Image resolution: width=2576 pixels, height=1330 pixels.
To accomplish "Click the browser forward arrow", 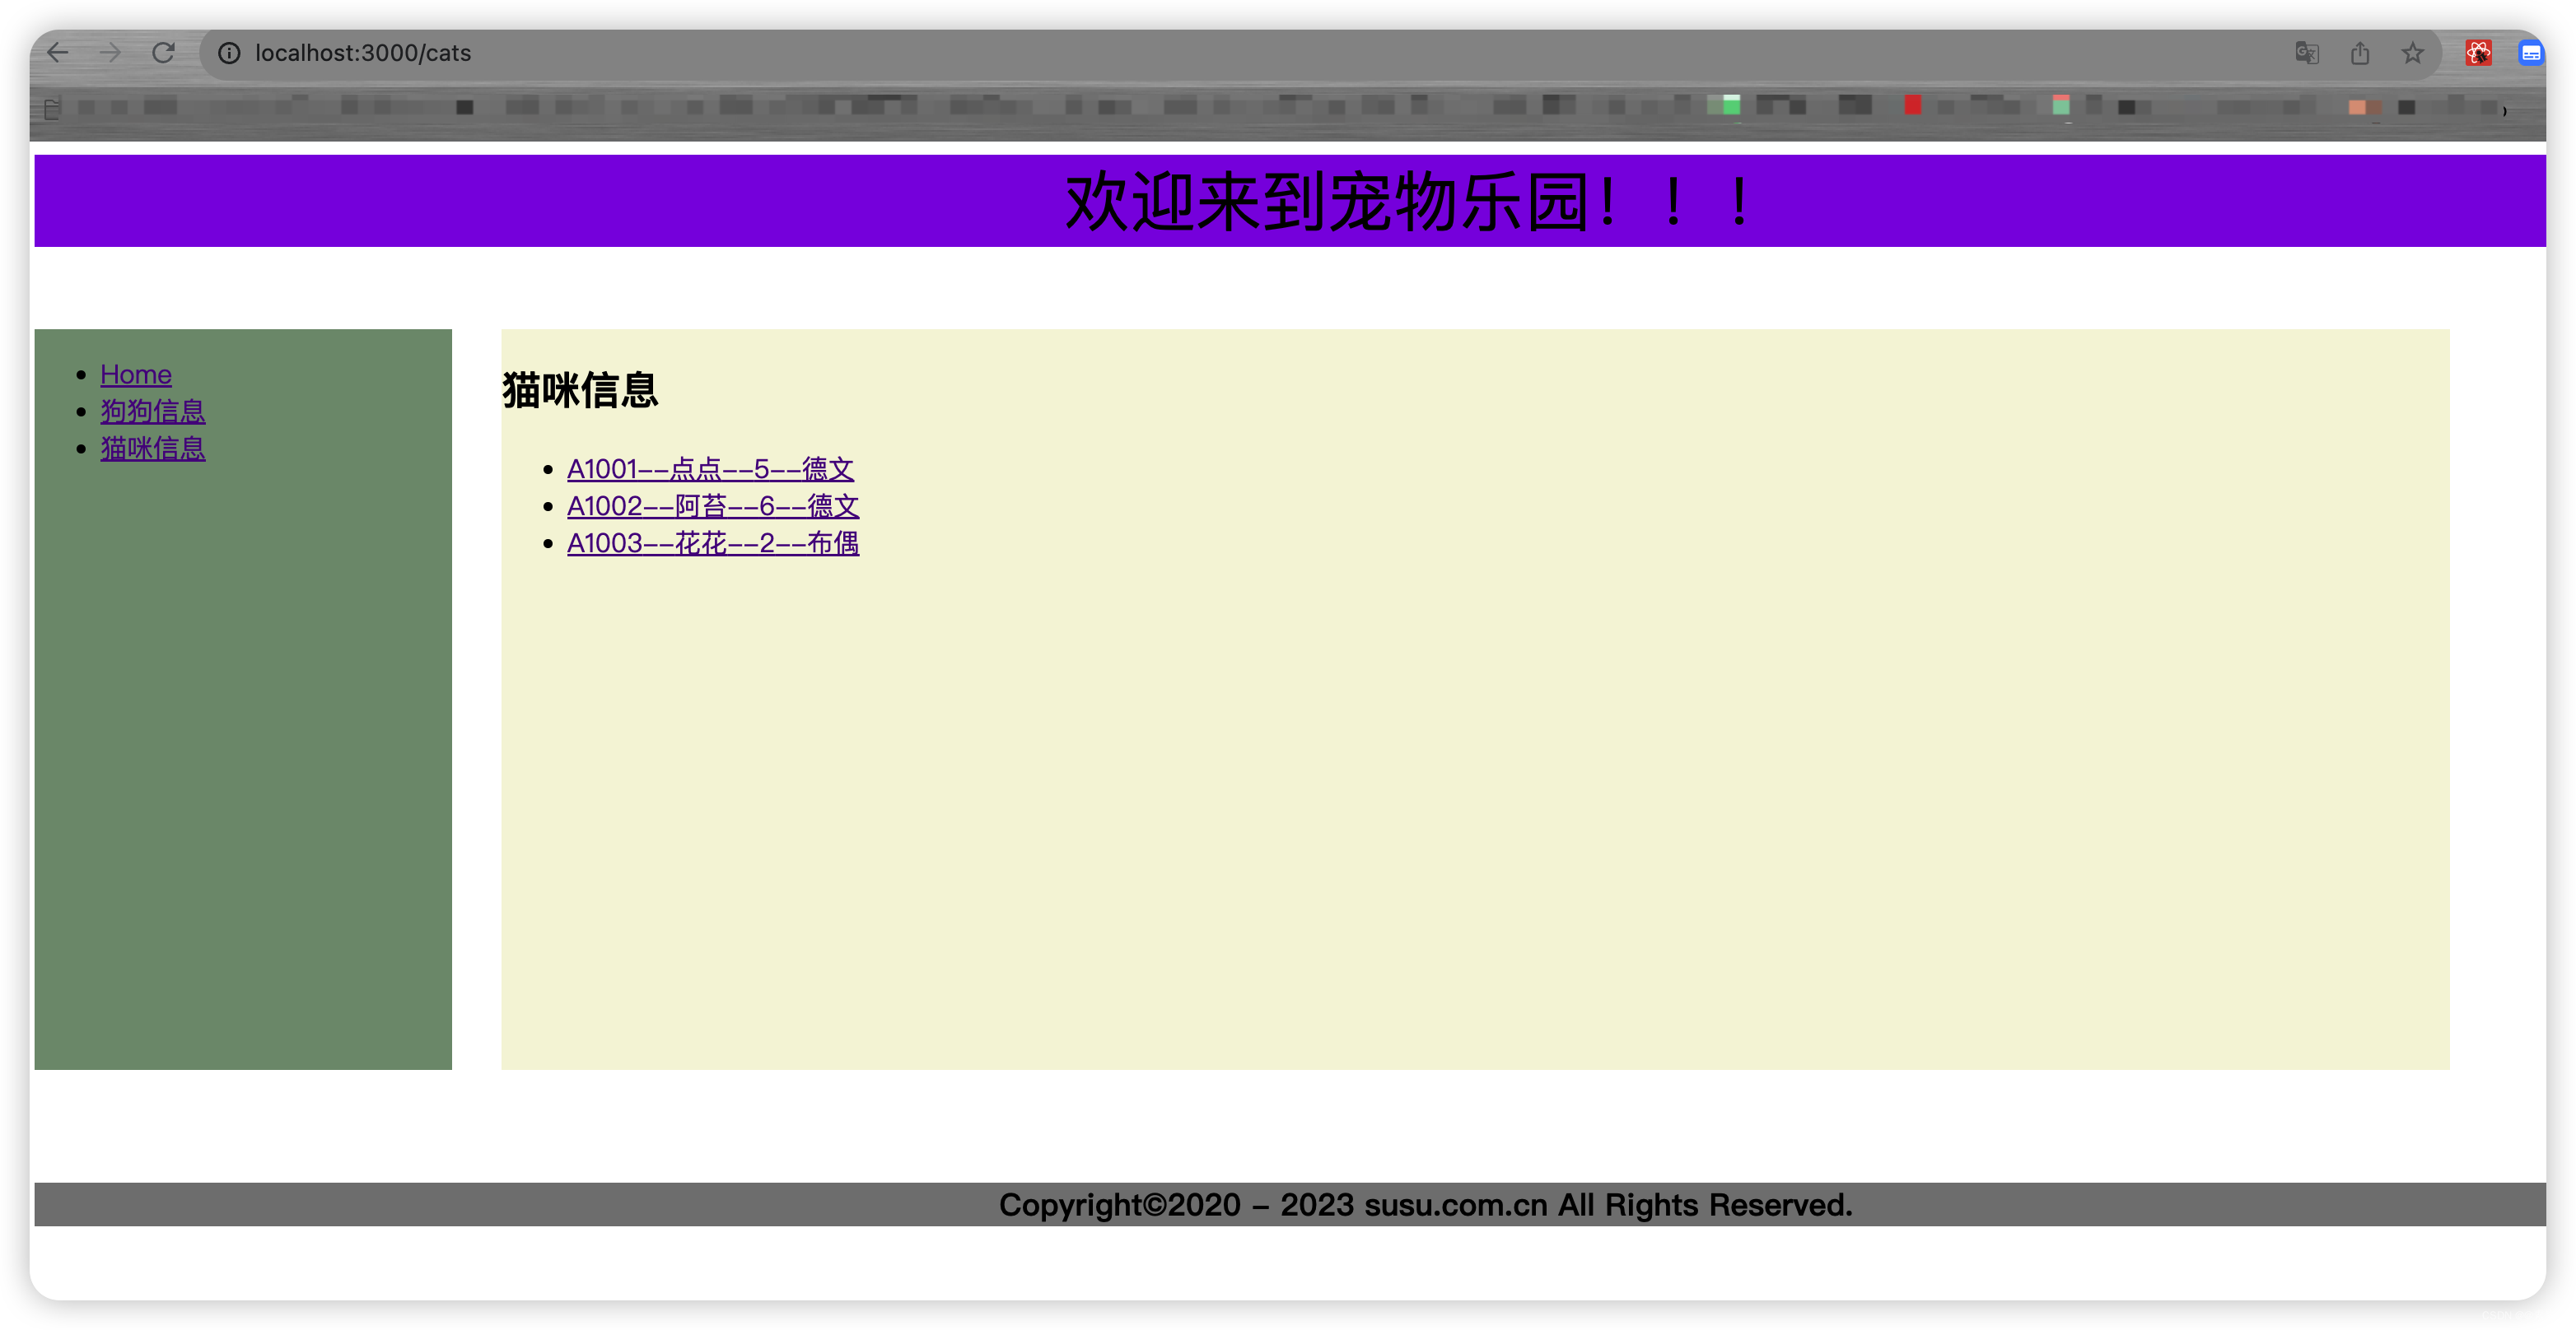I will (x=110, y=53).
